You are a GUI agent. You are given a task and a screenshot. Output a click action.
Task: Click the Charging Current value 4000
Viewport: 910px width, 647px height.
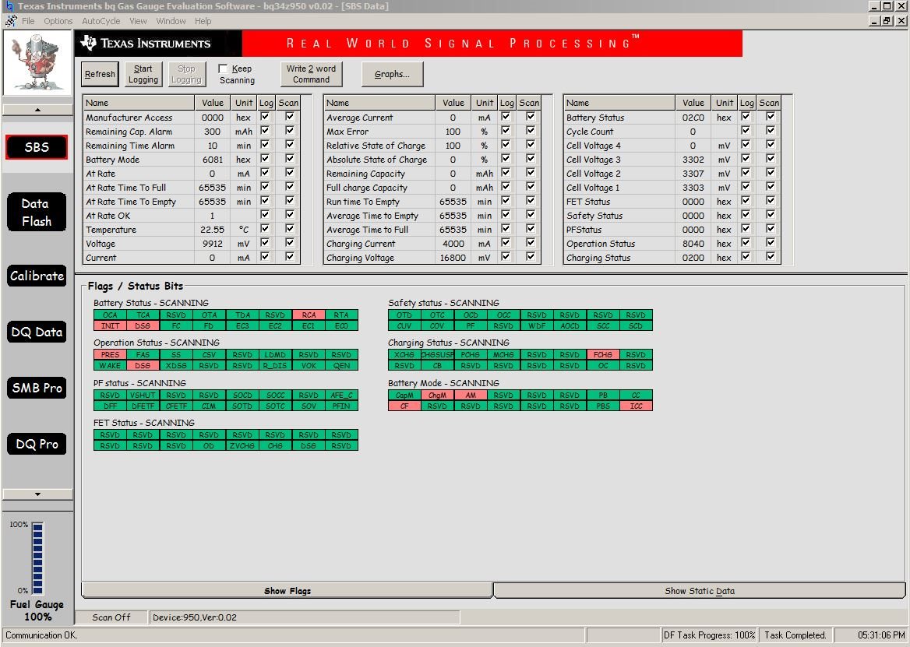click(453, 244)
